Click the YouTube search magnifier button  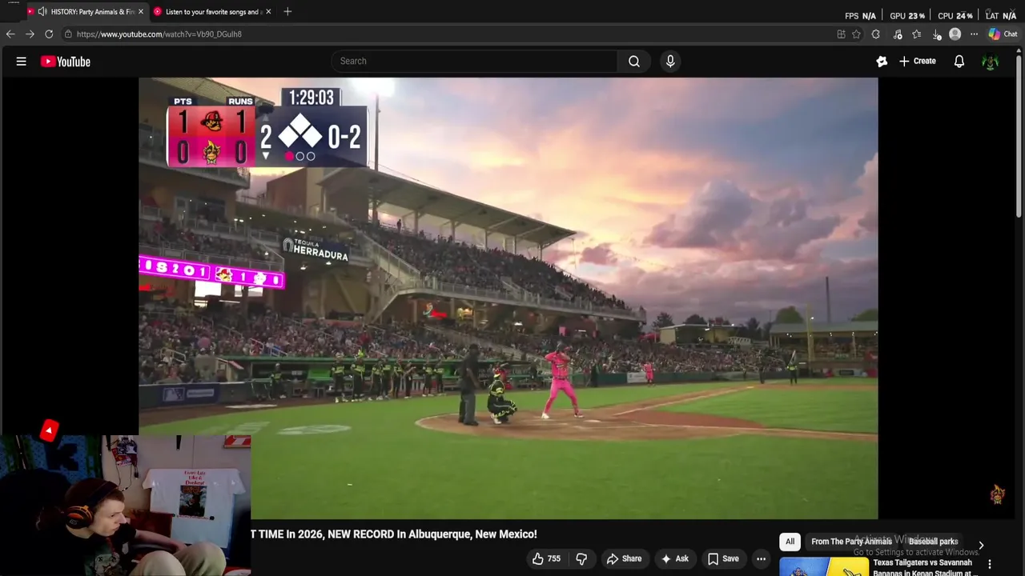tap(634, 61)
